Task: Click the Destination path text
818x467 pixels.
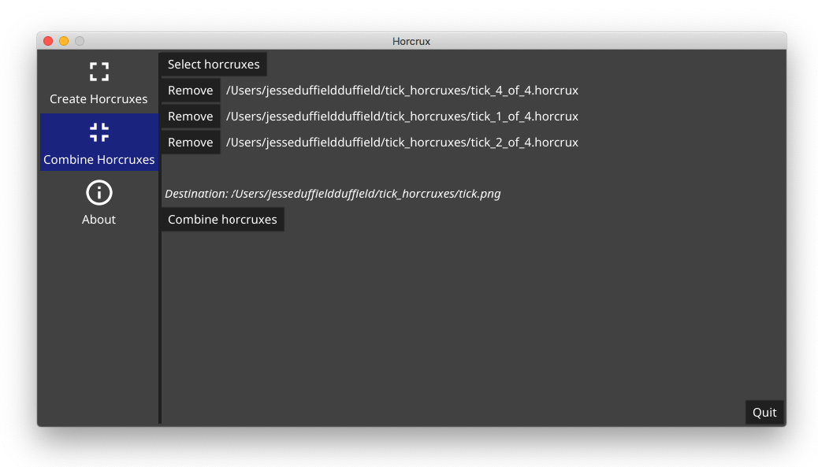Action: [x=333, y=194]
